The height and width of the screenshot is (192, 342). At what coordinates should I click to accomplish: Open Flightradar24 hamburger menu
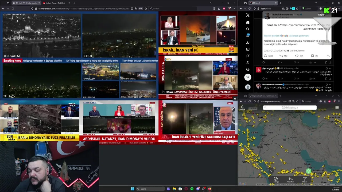[337, 108]
